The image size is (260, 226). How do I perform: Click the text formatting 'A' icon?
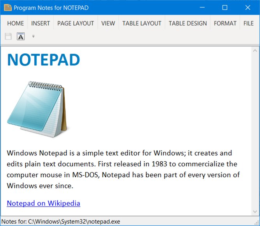[21, 37]
